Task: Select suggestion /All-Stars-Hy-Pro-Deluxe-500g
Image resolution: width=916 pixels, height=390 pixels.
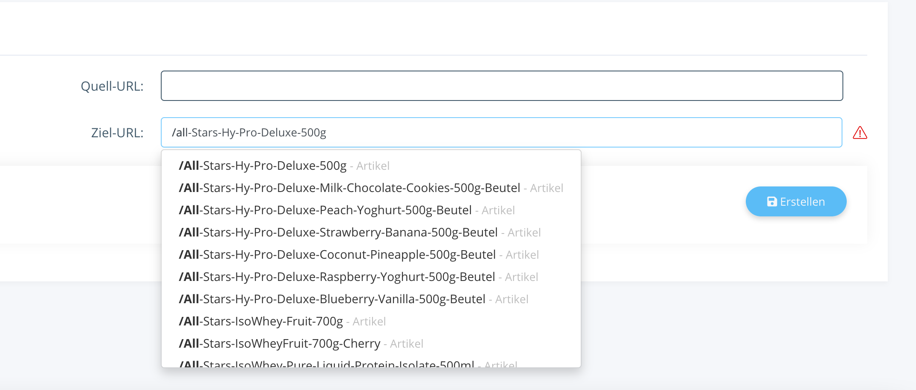Action: 371,166
